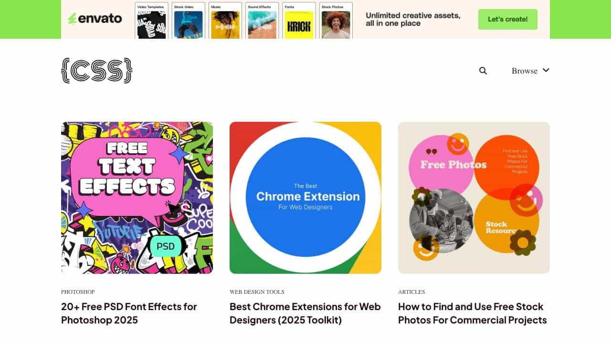Click the Envato logo in banner
This screenshot has width=611, height=344.
pyautogui.click(x=95, y=19)
